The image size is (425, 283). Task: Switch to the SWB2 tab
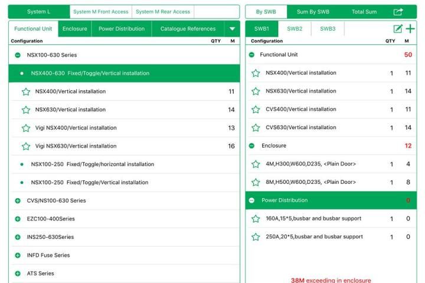click(295, 29)
